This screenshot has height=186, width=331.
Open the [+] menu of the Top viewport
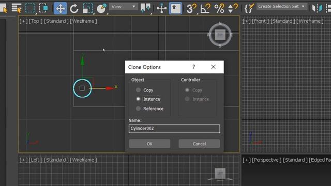click(x=23, y=21)
